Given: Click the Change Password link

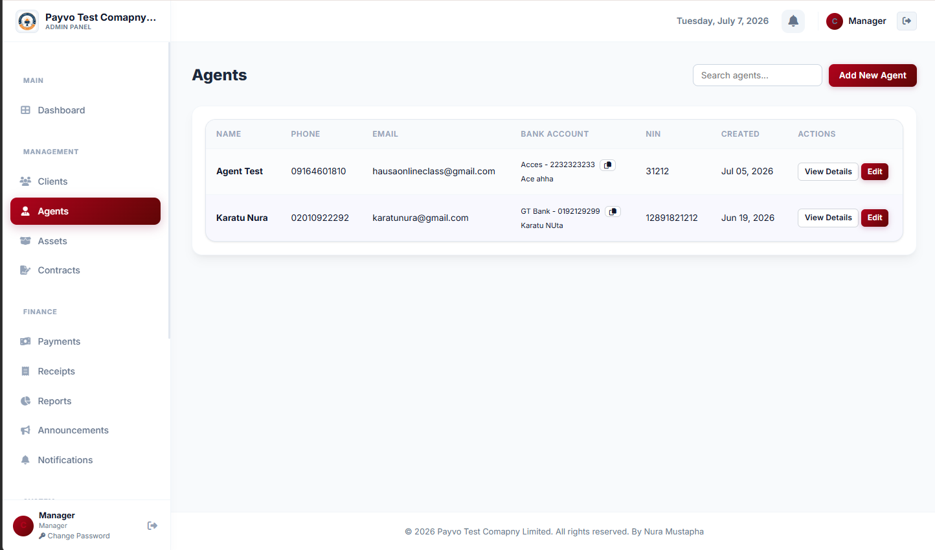Looking at the screenshot, I should click(74, 536).
